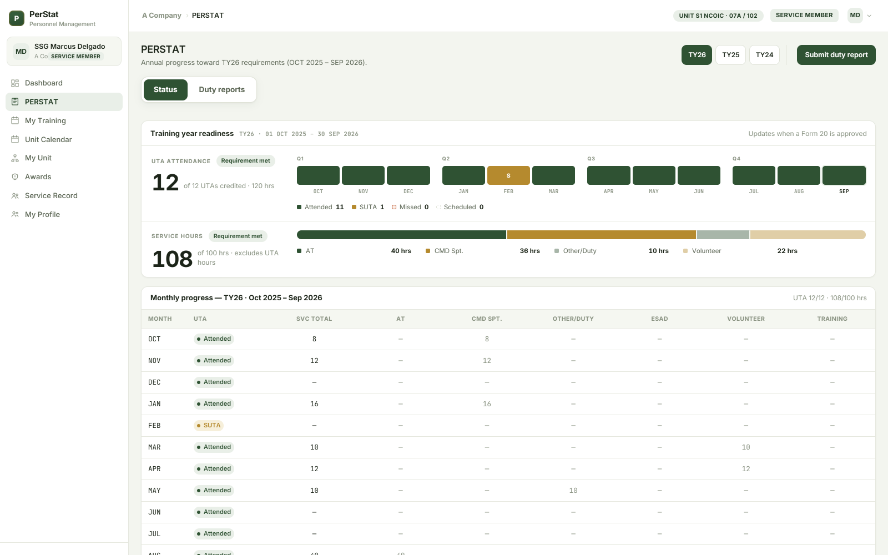Screen dimensions: 888x555
Task: Open Dashboard from the sidebar
Action: (x=64, y=83)
